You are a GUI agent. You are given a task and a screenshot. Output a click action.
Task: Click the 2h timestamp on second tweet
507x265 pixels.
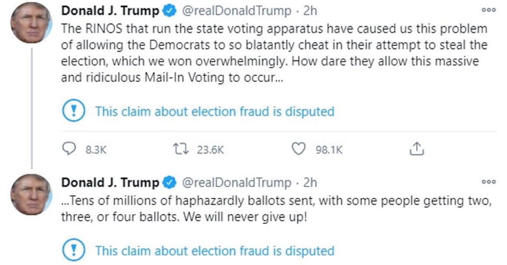click(310, 183)
